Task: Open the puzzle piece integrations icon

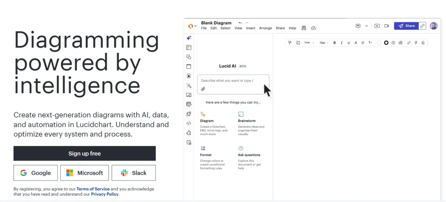Action: coord(189,133)
